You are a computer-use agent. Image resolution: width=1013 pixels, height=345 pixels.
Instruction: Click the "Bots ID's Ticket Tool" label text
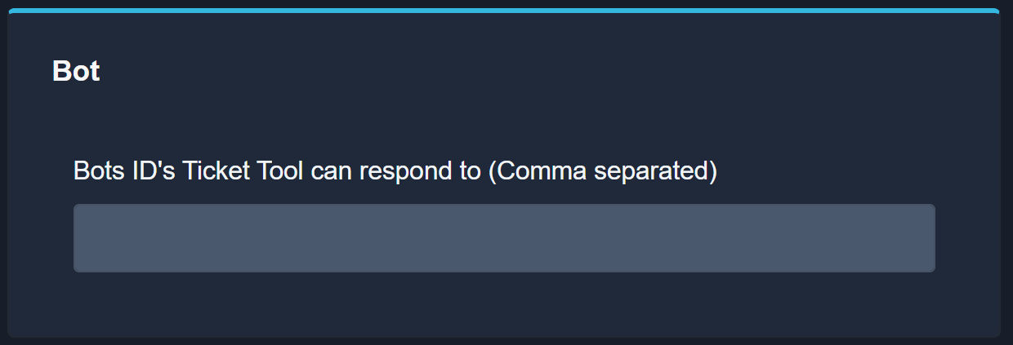[x=190, y=172]
